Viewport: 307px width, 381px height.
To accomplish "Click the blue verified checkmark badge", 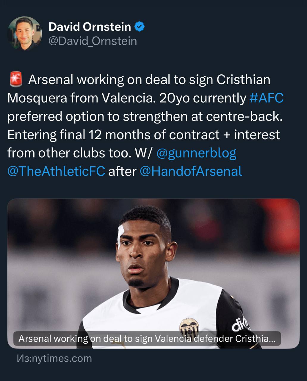I will tap(140, 27).
